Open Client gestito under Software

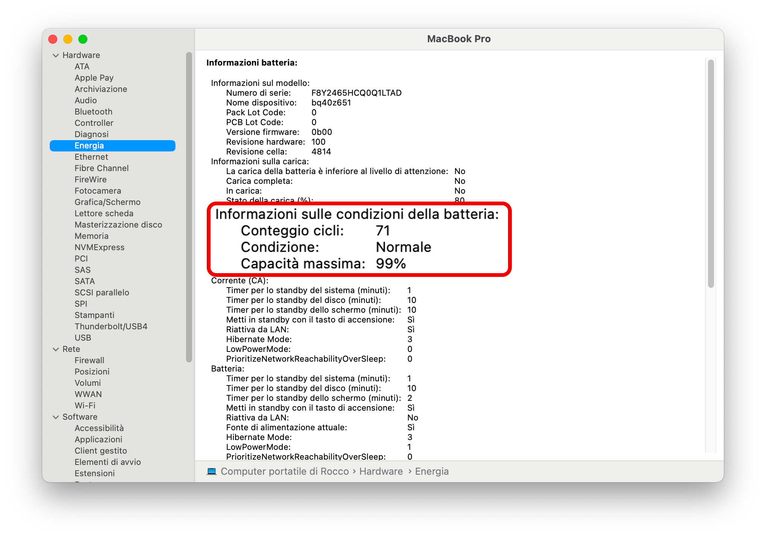101,451
